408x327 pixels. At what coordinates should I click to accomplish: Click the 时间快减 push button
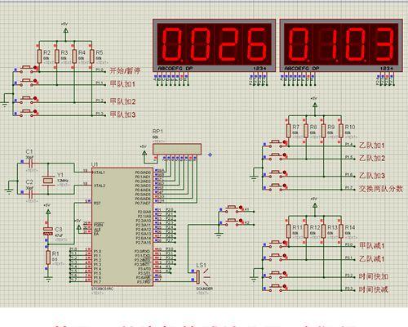tap(275, 287)
